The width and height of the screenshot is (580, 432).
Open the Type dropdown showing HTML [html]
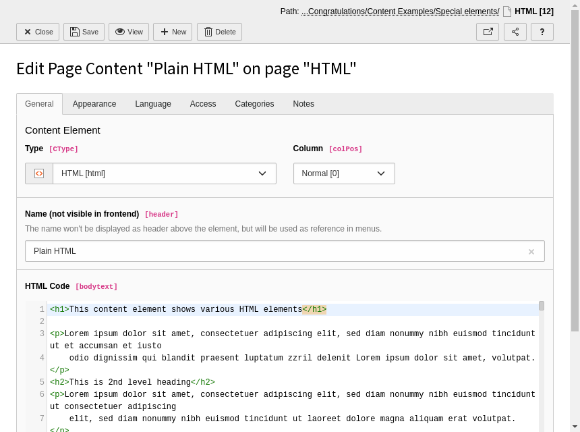point(165,173)
